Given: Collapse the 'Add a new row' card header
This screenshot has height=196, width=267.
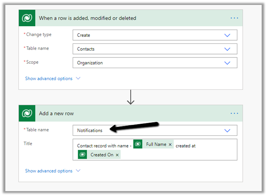Looking at the screenshot, I should pos(123,113).
